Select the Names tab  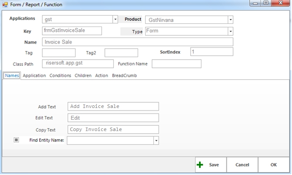coord(12,76)
